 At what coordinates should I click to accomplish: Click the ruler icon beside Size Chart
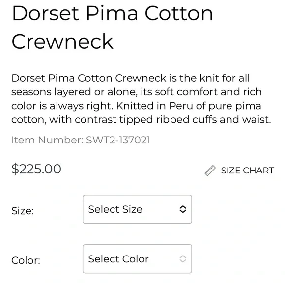tap(210, 171)
